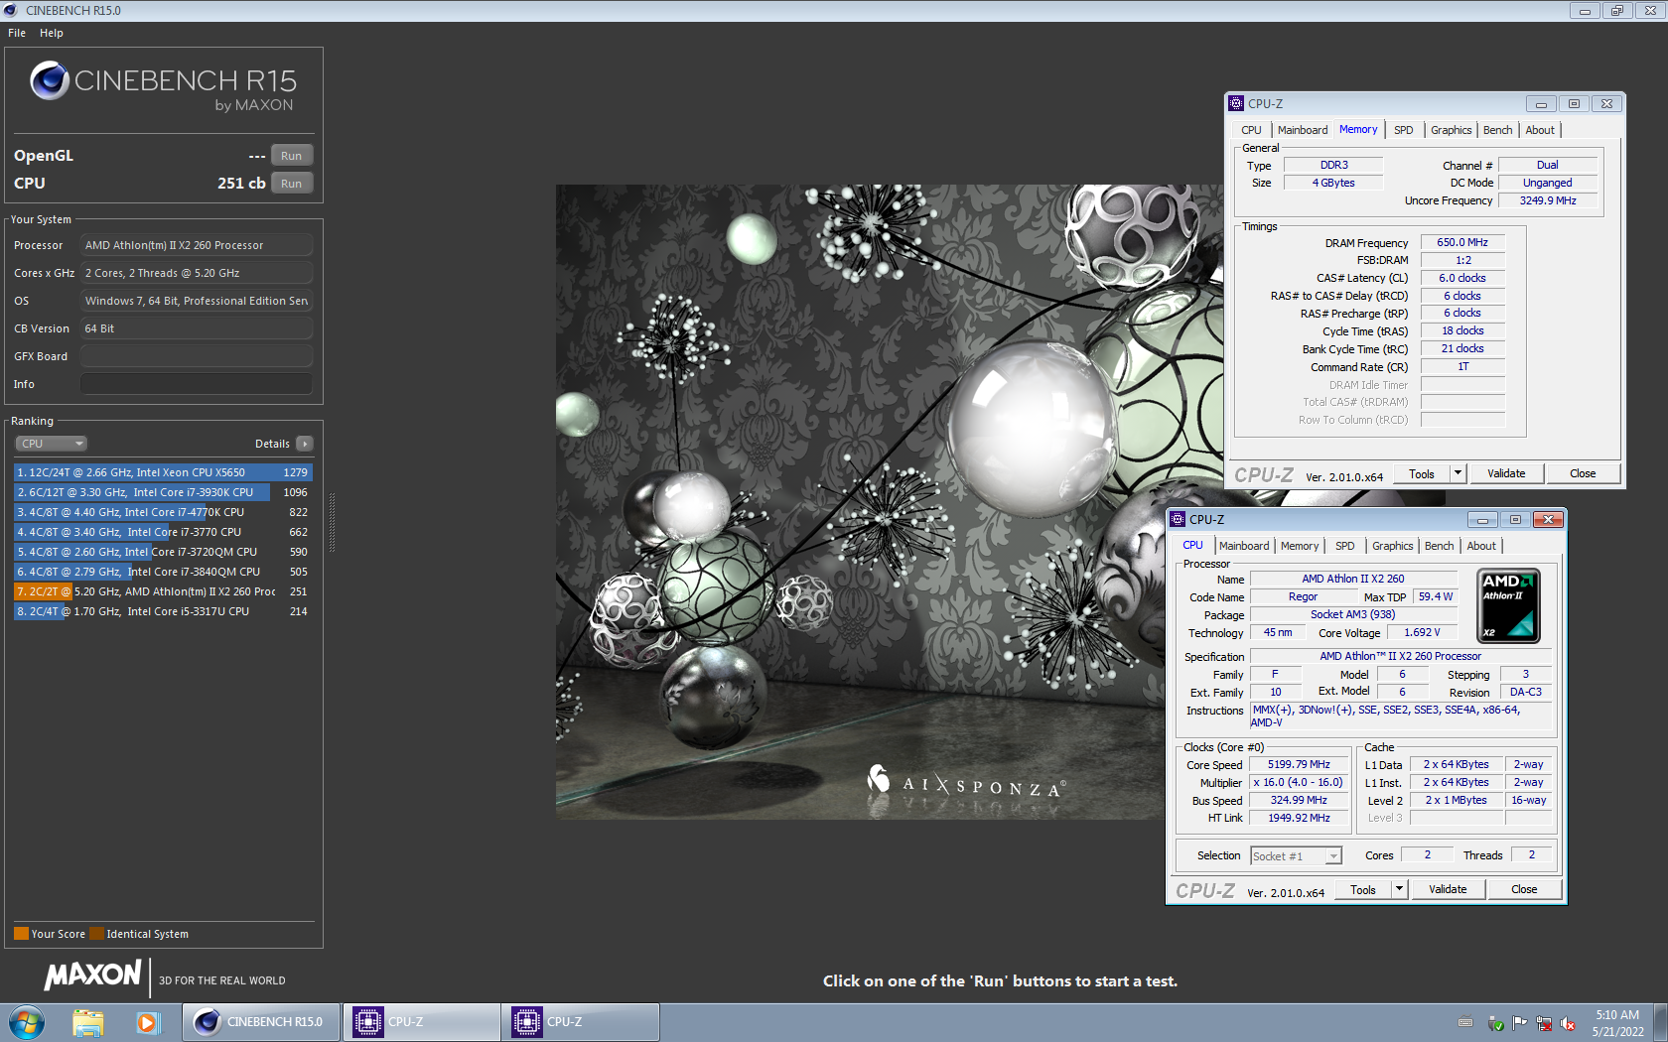This screenshot has width=1668, height=1042.
Task: Open Windows Explorer from the taskbar
Action: pos(88,1022)
